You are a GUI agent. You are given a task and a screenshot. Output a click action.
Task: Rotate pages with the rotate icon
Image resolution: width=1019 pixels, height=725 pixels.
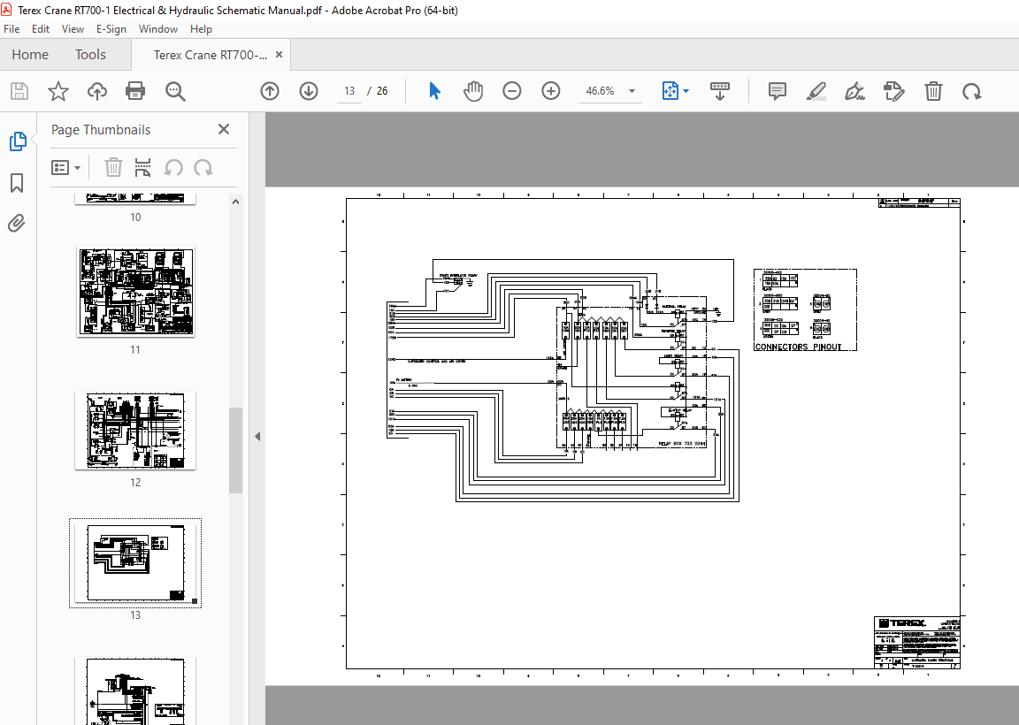tap(972, 91)
